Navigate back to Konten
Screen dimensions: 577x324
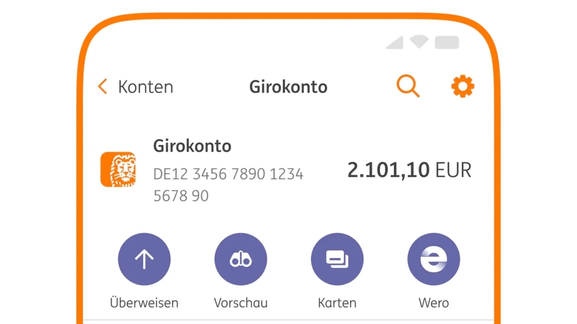[145, 86]
